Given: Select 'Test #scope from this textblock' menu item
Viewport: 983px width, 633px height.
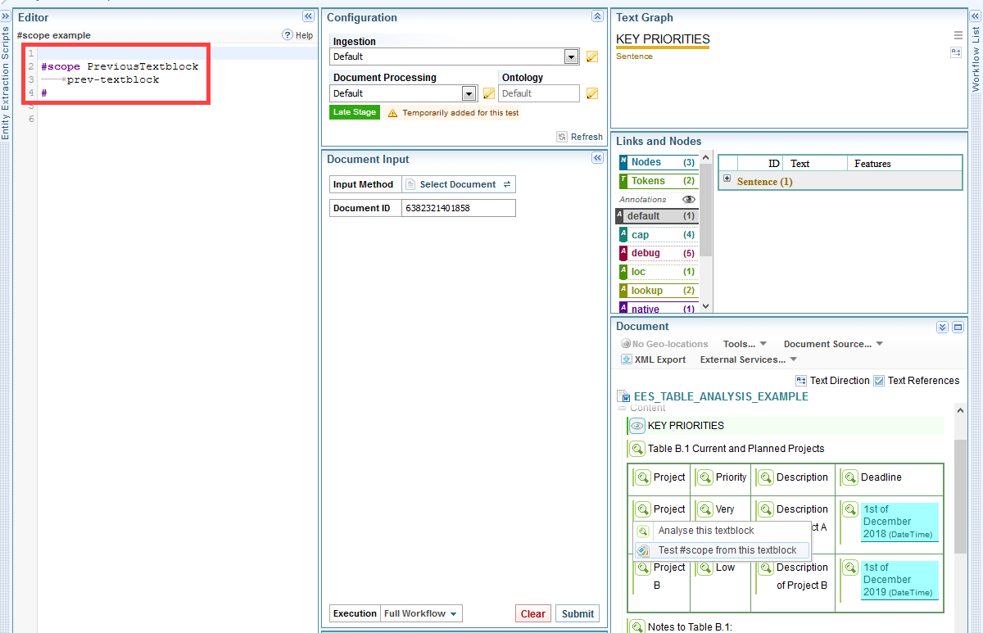Looking at the screenshot, I should [x=727, y=550].
